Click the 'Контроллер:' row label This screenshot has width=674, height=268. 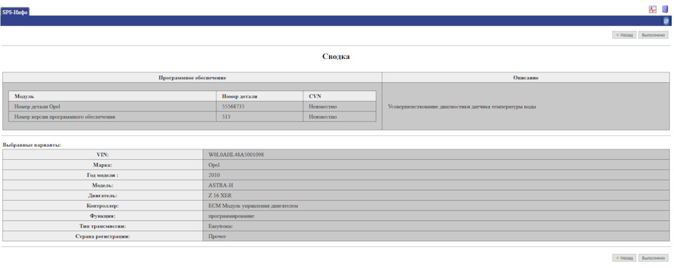click(103, 206)
